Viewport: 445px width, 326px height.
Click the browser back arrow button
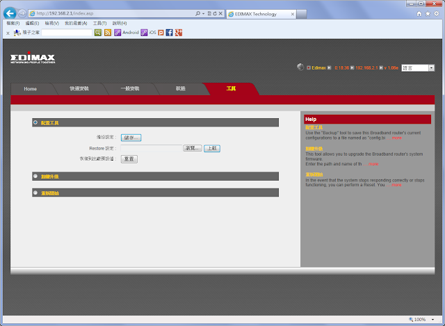click(x=10, y=13)
